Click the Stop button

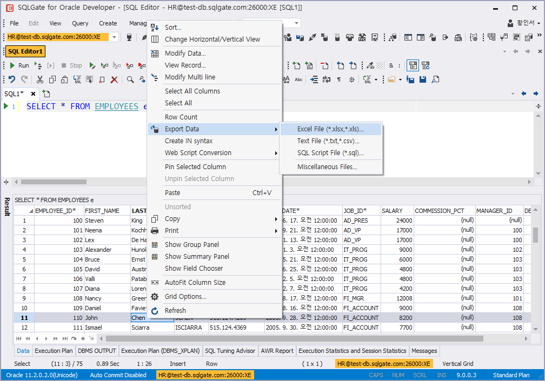pyautogui.click(x=72, y=65)
